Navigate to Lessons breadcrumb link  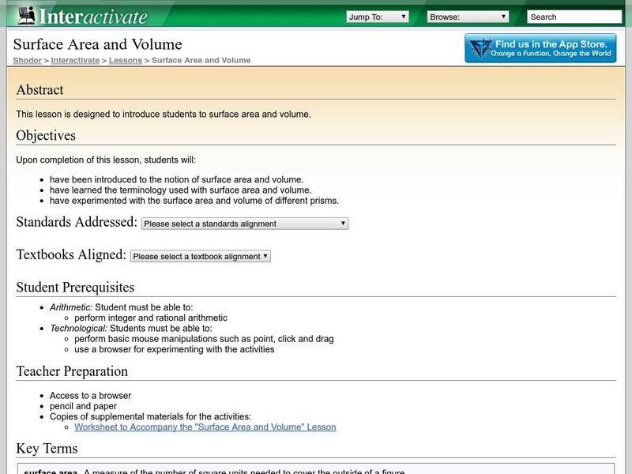(x=126, y=60)
